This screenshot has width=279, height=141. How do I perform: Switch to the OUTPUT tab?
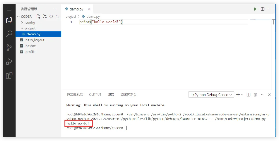click(x=95, y=95)
